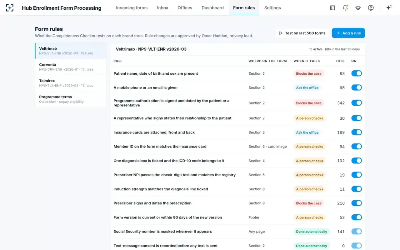Click the WHEN IT FAILS column header

(307, 61)
